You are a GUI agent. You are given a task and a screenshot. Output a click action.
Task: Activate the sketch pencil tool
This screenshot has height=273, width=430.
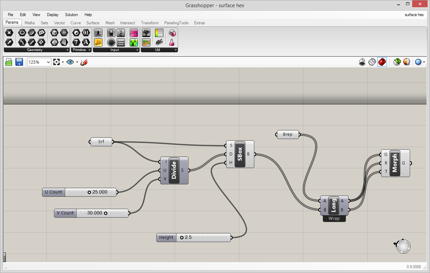(84, 62)
